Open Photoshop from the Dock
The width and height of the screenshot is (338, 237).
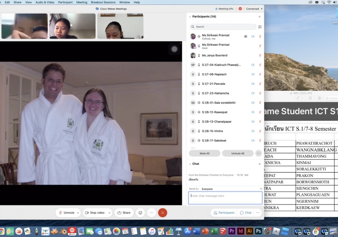pos(258,231)
